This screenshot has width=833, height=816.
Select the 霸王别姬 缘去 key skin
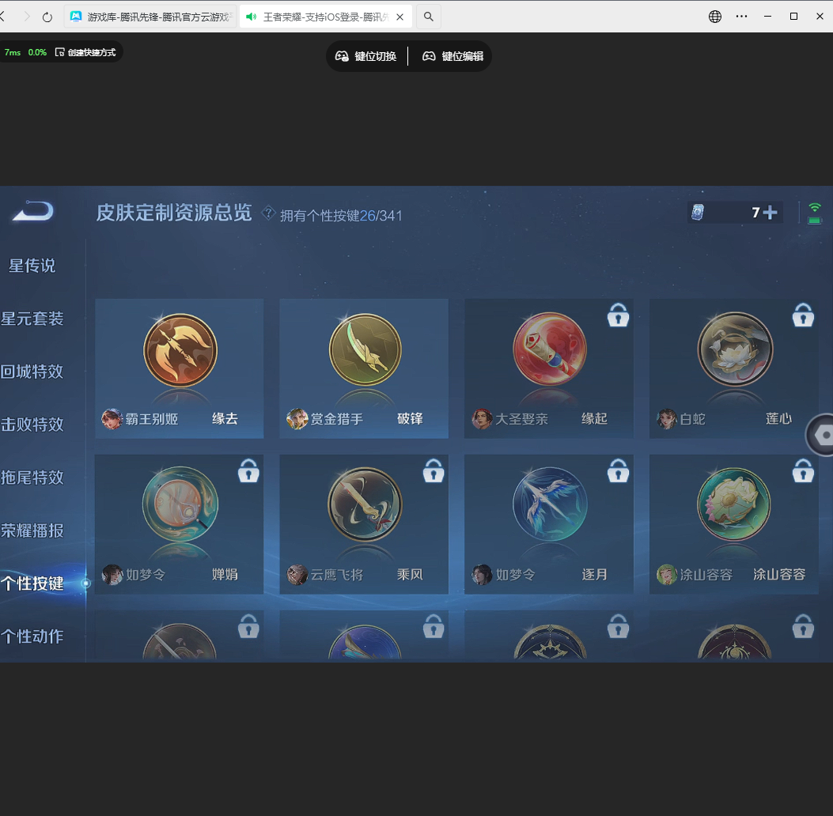tap(180, 368)
